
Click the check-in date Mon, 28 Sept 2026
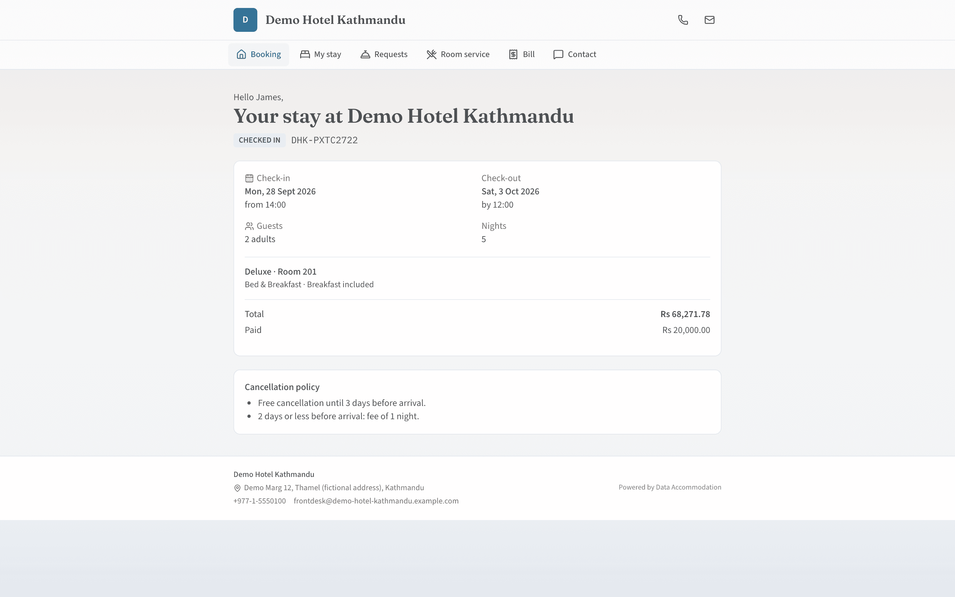pos(280,191)
